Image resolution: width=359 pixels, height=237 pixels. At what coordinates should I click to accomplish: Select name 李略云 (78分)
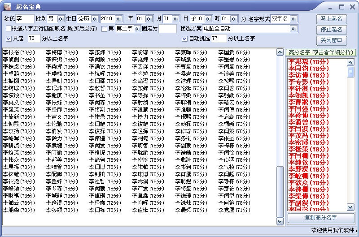pyautogui.click(x=234, y=103)
